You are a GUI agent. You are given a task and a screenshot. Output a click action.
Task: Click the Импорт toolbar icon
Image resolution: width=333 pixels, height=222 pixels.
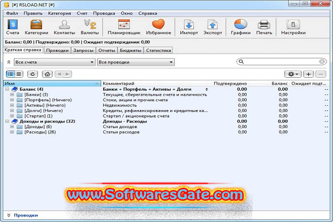(x=189, y=27)
